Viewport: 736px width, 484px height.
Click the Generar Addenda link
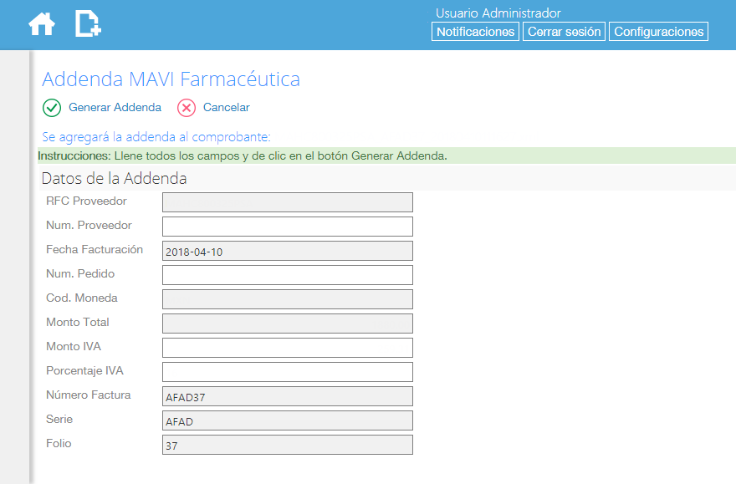(x=115, y=108)
